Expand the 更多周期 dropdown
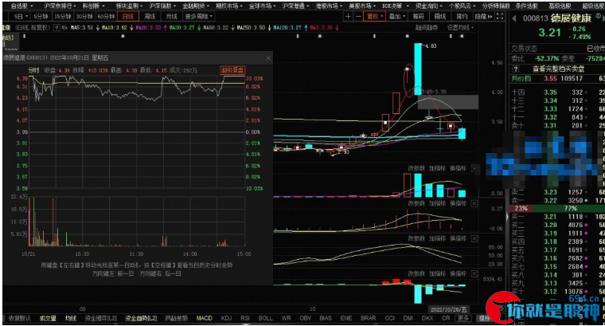 pos(199,16)
